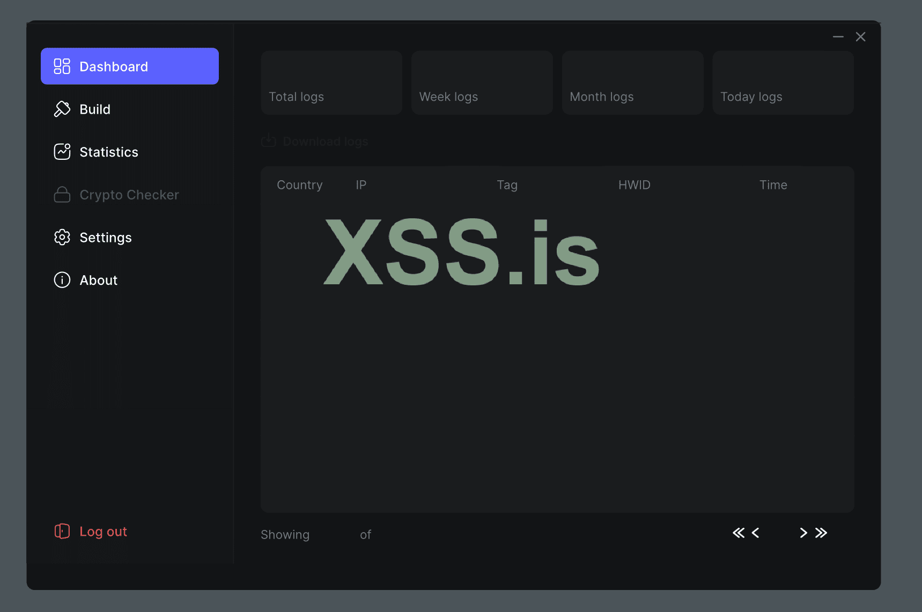Click the Log out door icon

coord(62,531)
